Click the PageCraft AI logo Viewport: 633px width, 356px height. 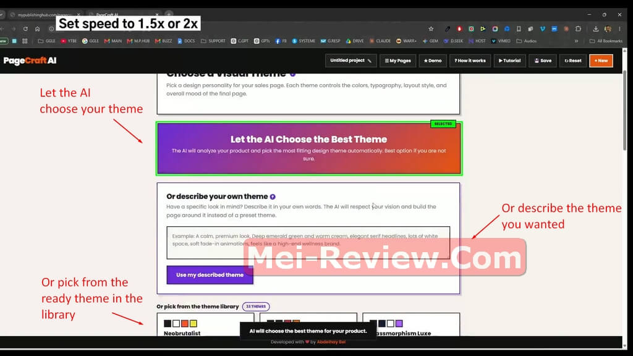pyautogui.click(x=30, y=61)
